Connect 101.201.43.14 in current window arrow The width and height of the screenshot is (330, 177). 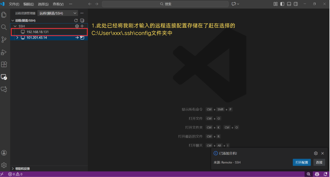click(x=77, y=38)
